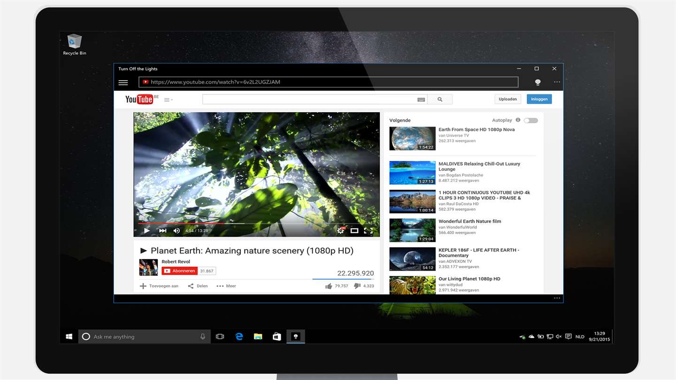Click the title "Wonderful Earth Nature film"
Image resolution: width=676 pixels, height=380 pixels.
(x=470, y=221)
